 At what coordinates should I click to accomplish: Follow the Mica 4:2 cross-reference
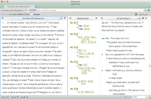click(89, 92)
